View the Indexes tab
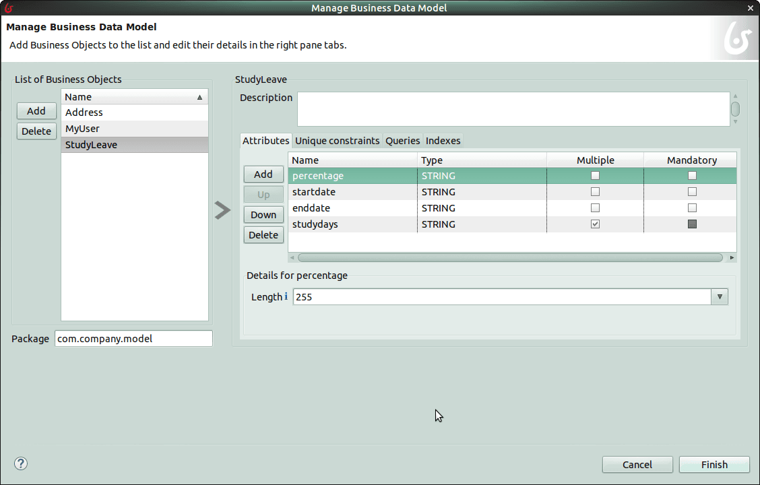The height and width of the screenshot is (485, 760). (443, 141)
